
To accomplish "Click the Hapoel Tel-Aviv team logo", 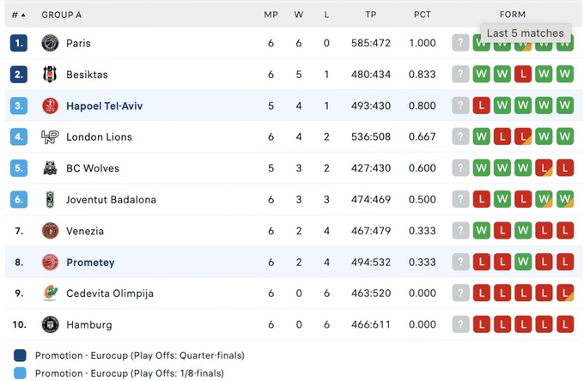I will point(50,106).
